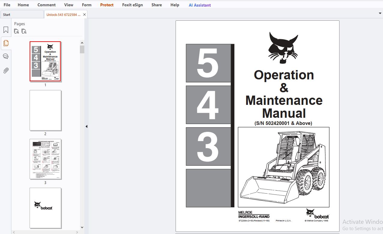Select page 3 safety warnings thumbnail
Screen dimensions: 383x234
tap(45, 159)
